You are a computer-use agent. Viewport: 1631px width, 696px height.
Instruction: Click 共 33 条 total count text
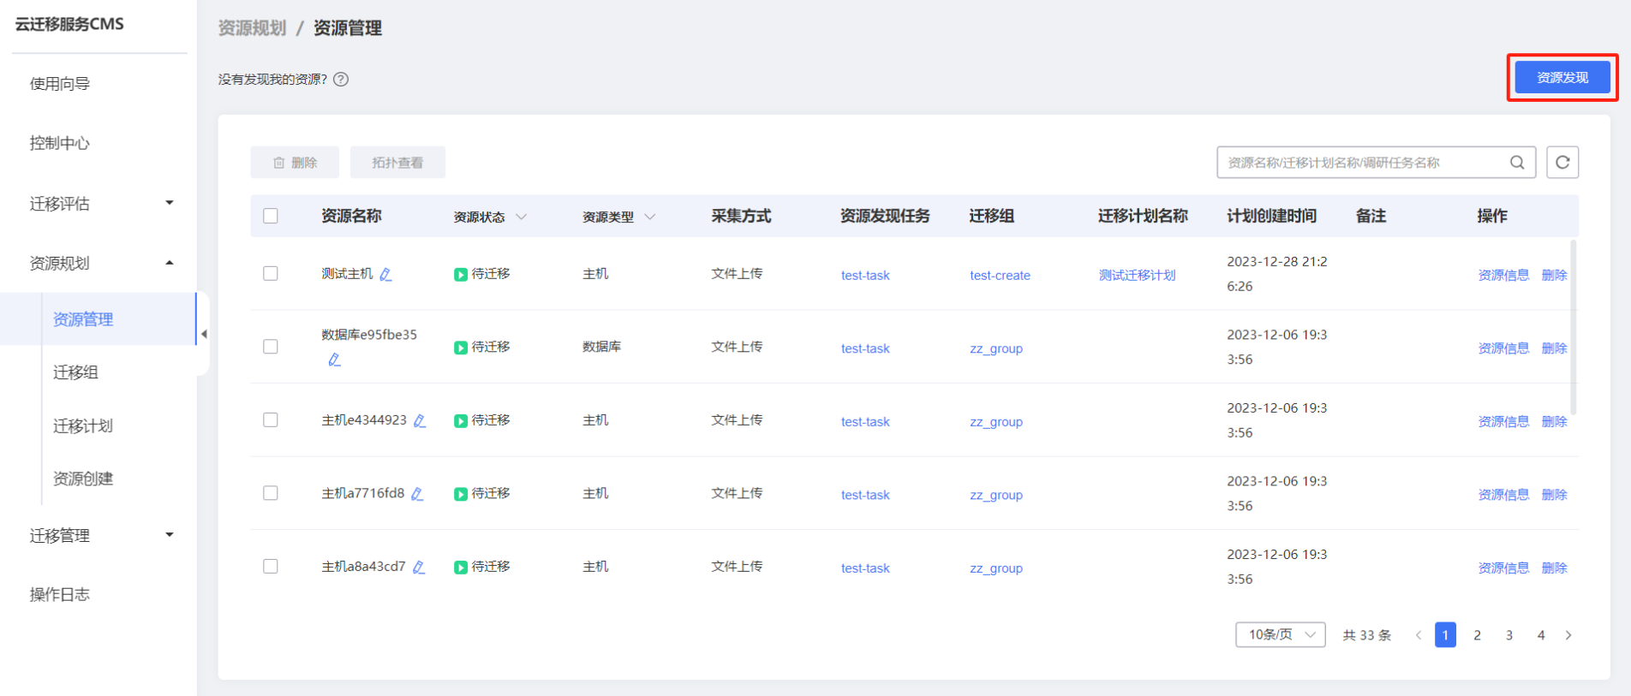tap(1366, 635)
